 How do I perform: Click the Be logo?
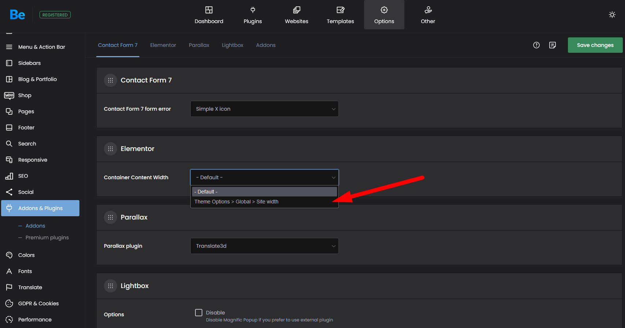(x=18, y=15)
